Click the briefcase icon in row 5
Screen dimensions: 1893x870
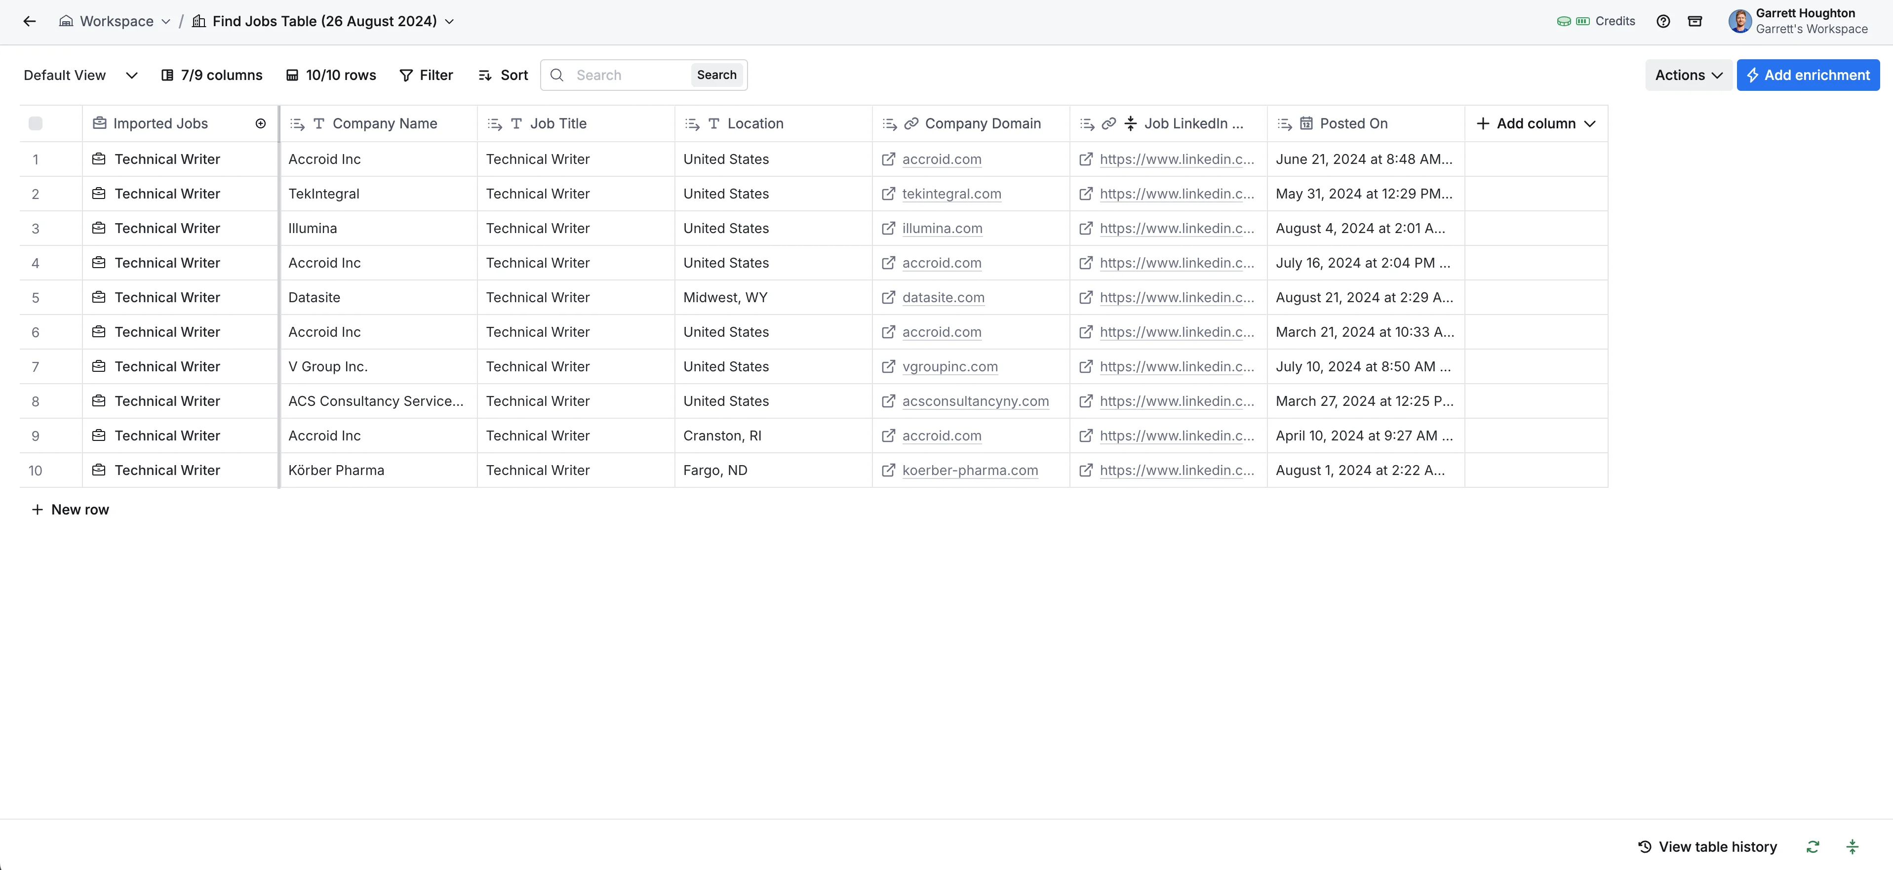(x=98, y=297)
